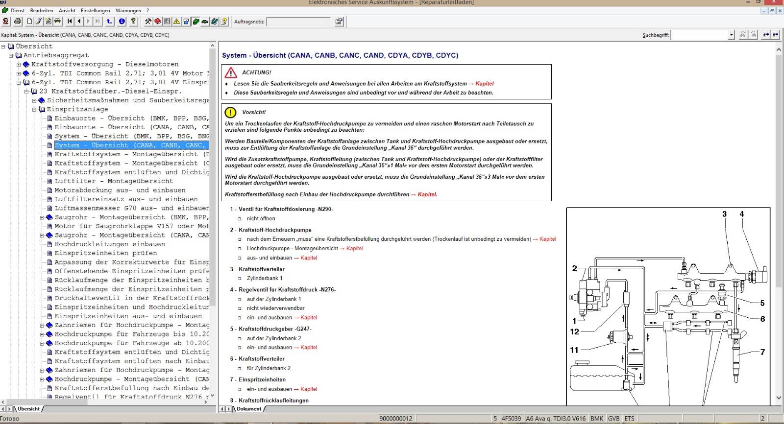Open the Dienst menu
The image size is (784, 424).
[x=18, y=10]
